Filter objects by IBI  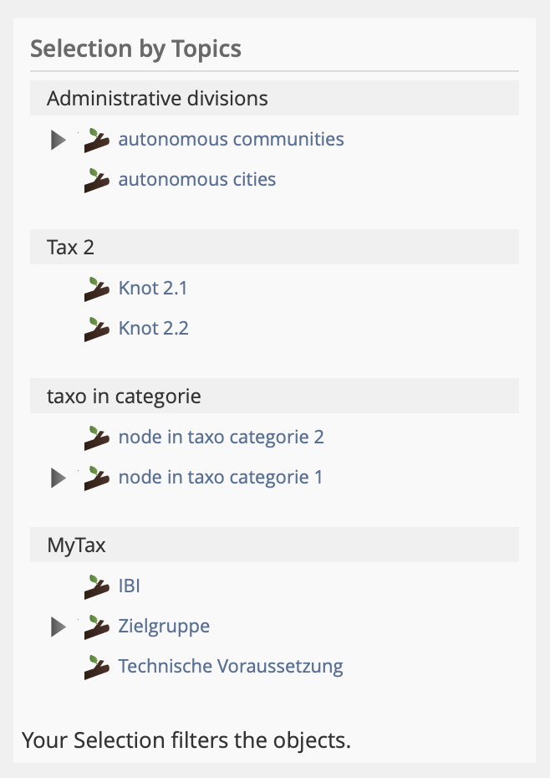point(130,586)
